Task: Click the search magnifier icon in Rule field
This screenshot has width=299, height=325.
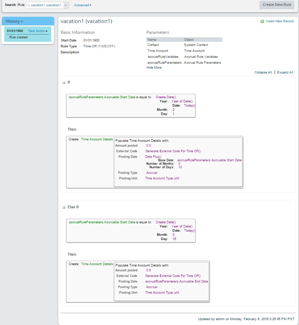Action: point(29,5)
